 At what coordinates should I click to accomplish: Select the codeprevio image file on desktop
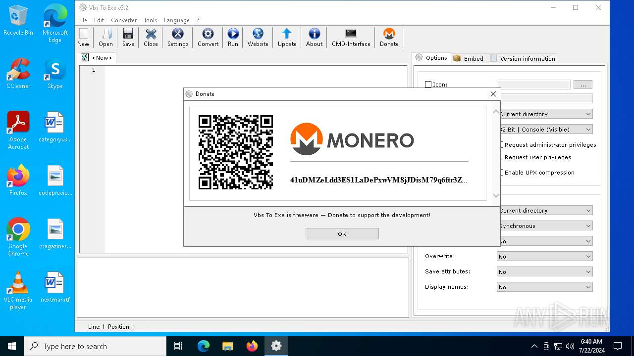point(55,180)
